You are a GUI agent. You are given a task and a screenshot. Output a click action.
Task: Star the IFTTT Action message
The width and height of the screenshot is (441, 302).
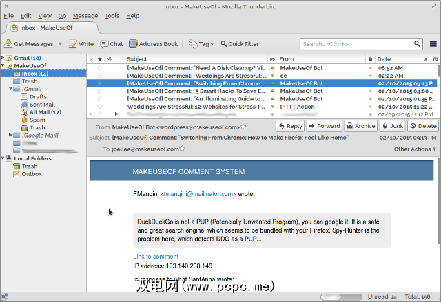[x=99, y=107]
